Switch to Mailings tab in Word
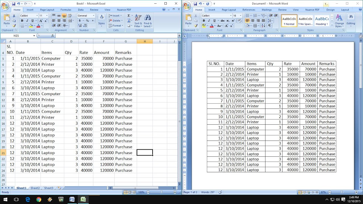363x204 pixels. pyautogui.click(x=267, y=10)
